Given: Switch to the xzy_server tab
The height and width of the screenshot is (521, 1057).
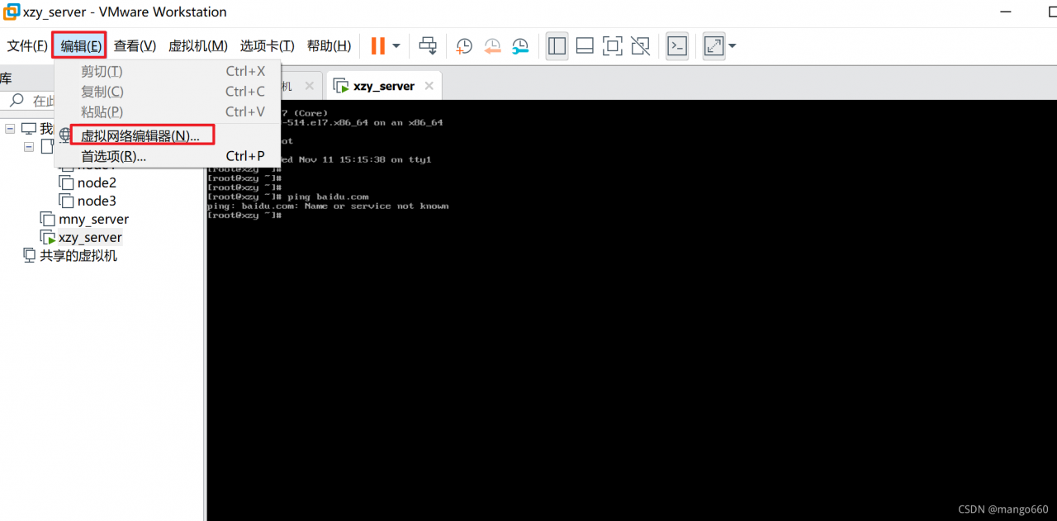Looking at the screenshot, I should pyautogui.click(x=384, y=86).
